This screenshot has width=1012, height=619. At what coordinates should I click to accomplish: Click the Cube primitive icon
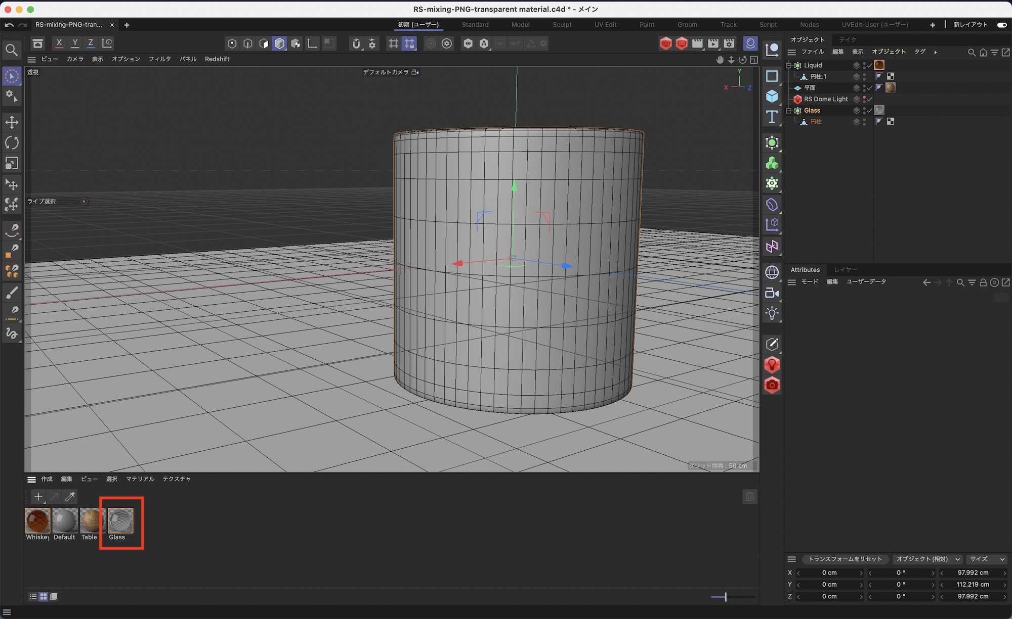click(x=772, y=96)
